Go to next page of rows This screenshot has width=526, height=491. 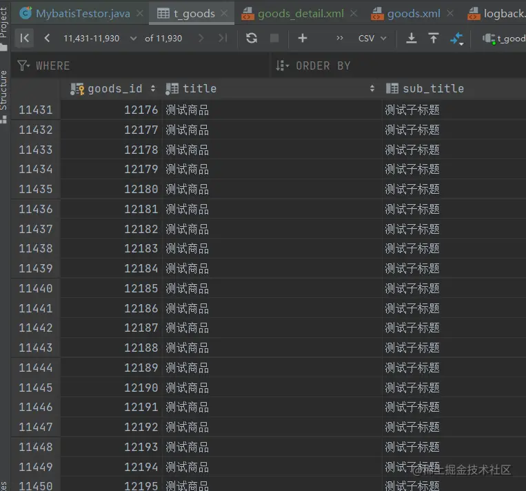click(x=201, y=38)
